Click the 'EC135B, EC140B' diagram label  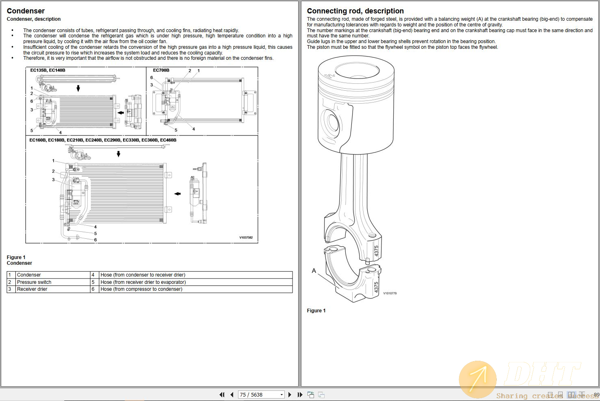tap(48, 70)
